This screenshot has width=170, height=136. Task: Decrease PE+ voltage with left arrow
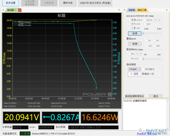(137, 54)
